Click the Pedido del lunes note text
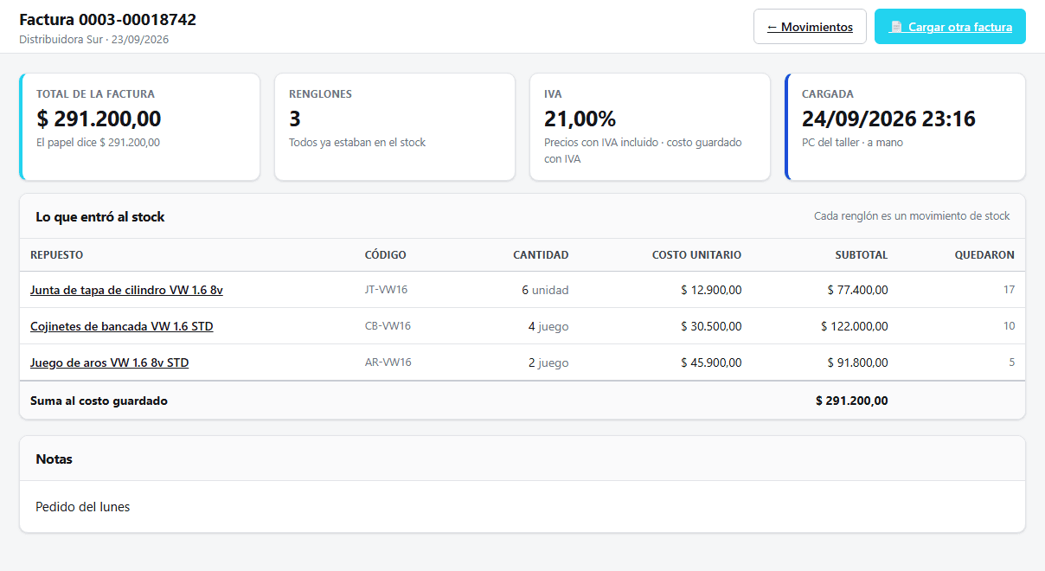 click(x=83, y=507)
